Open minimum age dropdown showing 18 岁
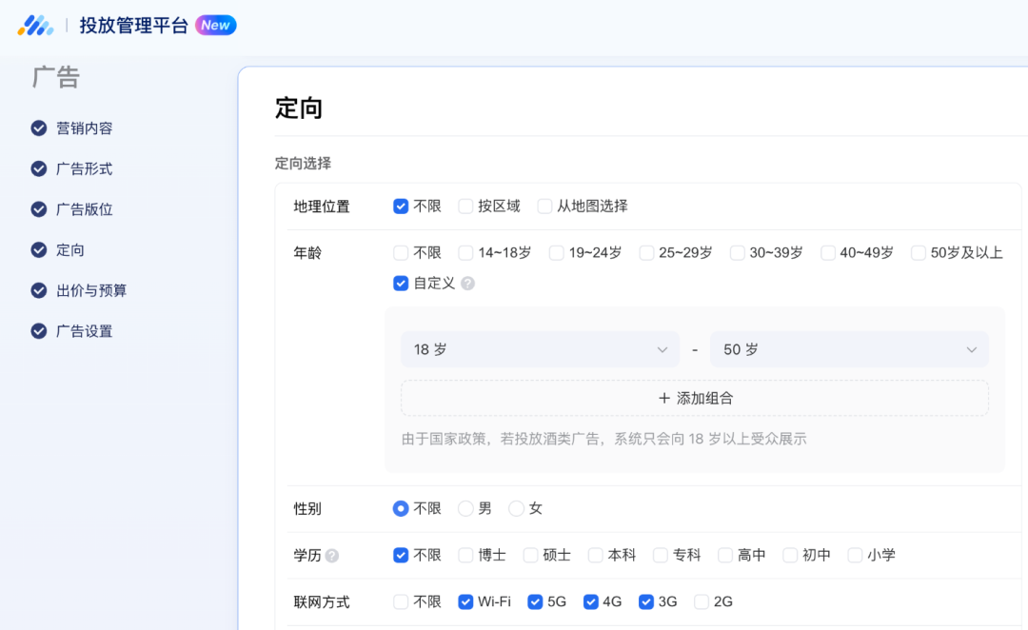This screenshot has width=1028, height=630. click(x=541, y=349)
